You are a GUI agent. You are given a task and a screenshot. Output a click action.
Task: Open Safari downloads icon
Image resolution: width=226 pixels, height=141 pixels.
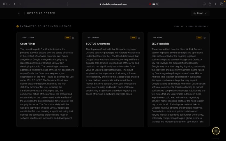click(x=204, y=4)
